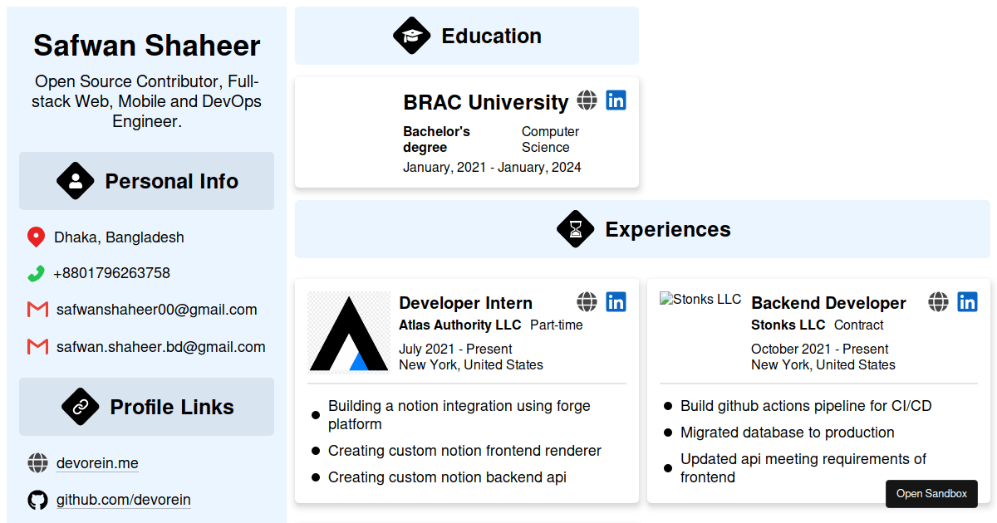The height and width of the screenshot is (523, 997).
Task: Click the Stonks LLC logo placeholder
Action: pos(700,300)
